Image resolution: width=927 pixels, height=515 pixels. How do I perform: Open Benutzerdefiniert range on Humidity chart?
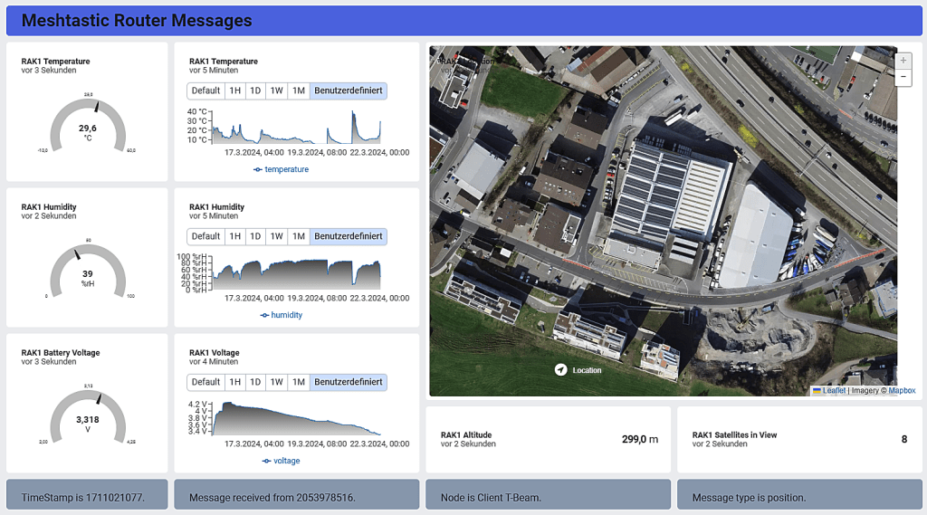coord(348,236)
